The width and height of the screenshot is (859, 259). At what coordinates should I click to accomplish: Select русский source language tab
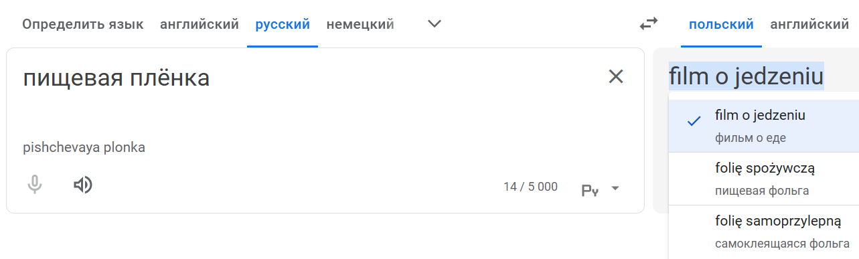click(x=283, y=25)
